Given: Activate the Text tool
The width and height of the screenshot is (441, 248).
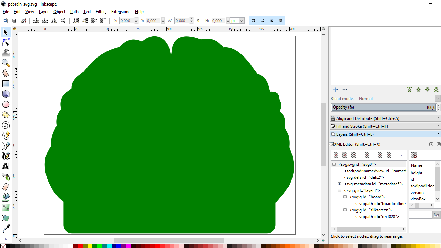Looking at the screenshot, I should (6, 166).
